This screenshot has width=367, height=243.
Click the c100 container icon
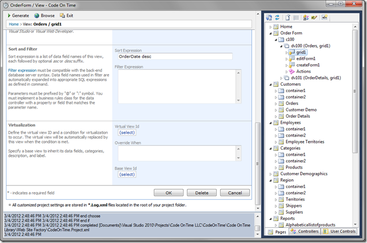pos(281,40)
